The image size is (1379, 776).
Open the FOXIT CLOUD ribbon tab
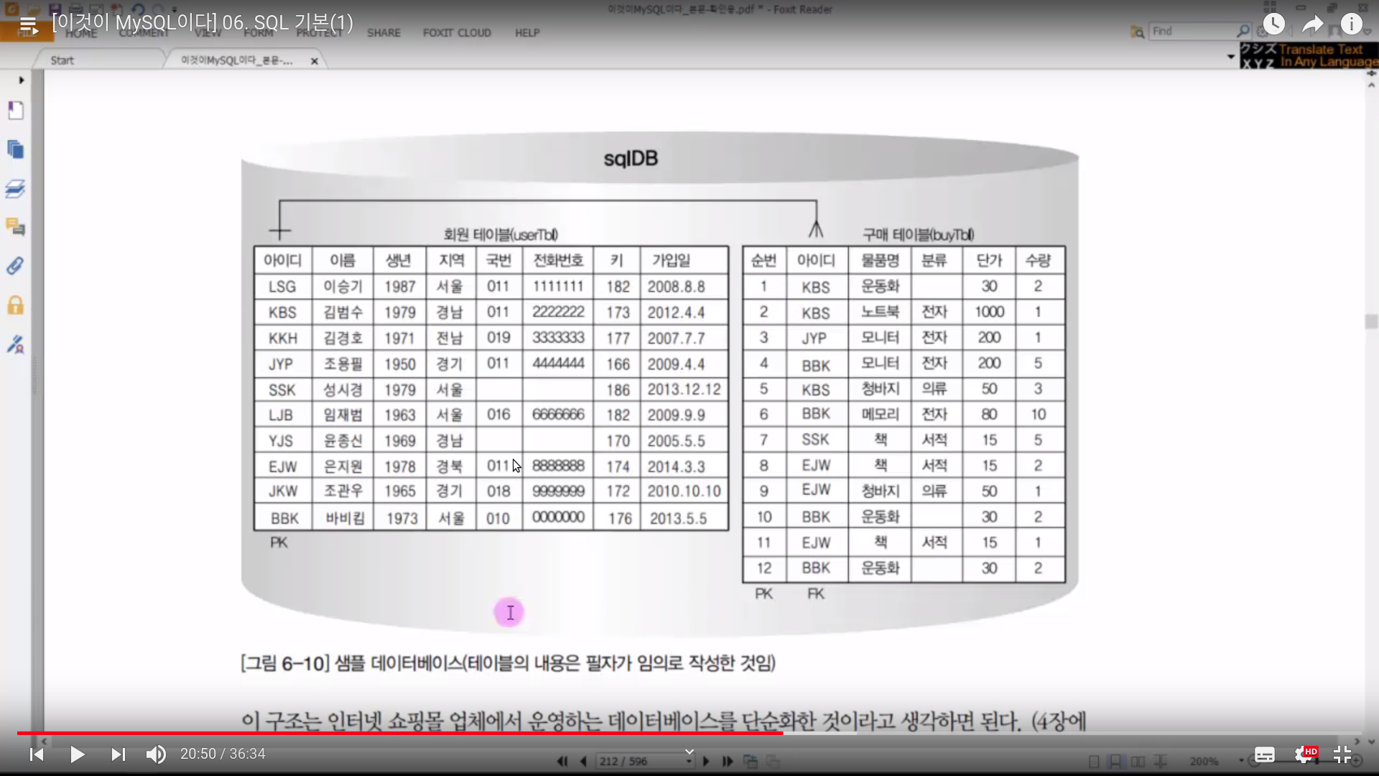(457, 33)
